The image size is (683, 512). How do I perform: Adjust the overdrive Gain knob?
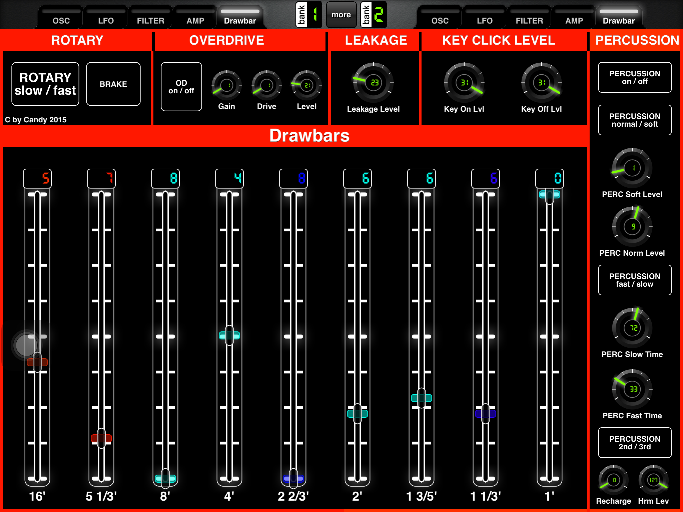point(226,85)
